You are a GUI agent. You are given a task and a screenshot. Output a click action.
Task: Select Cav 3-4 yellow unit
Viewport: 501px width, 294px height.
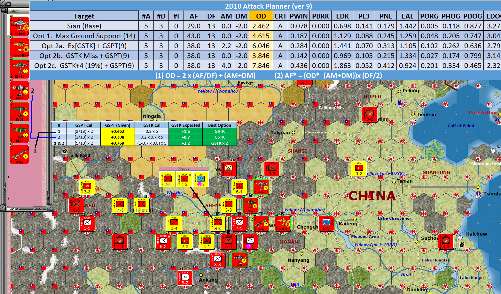click(x=174, y=223)
